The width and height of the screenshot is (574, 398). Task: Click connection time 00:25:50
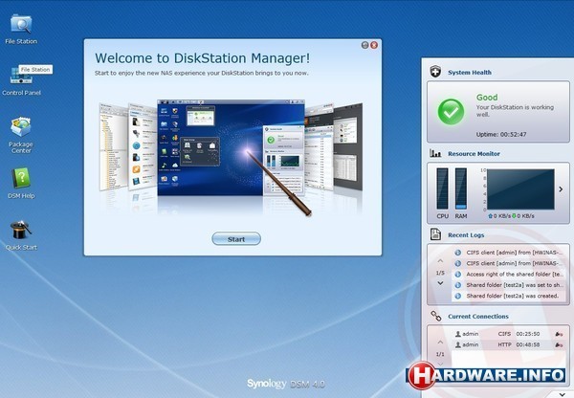[x=527, y=334]
